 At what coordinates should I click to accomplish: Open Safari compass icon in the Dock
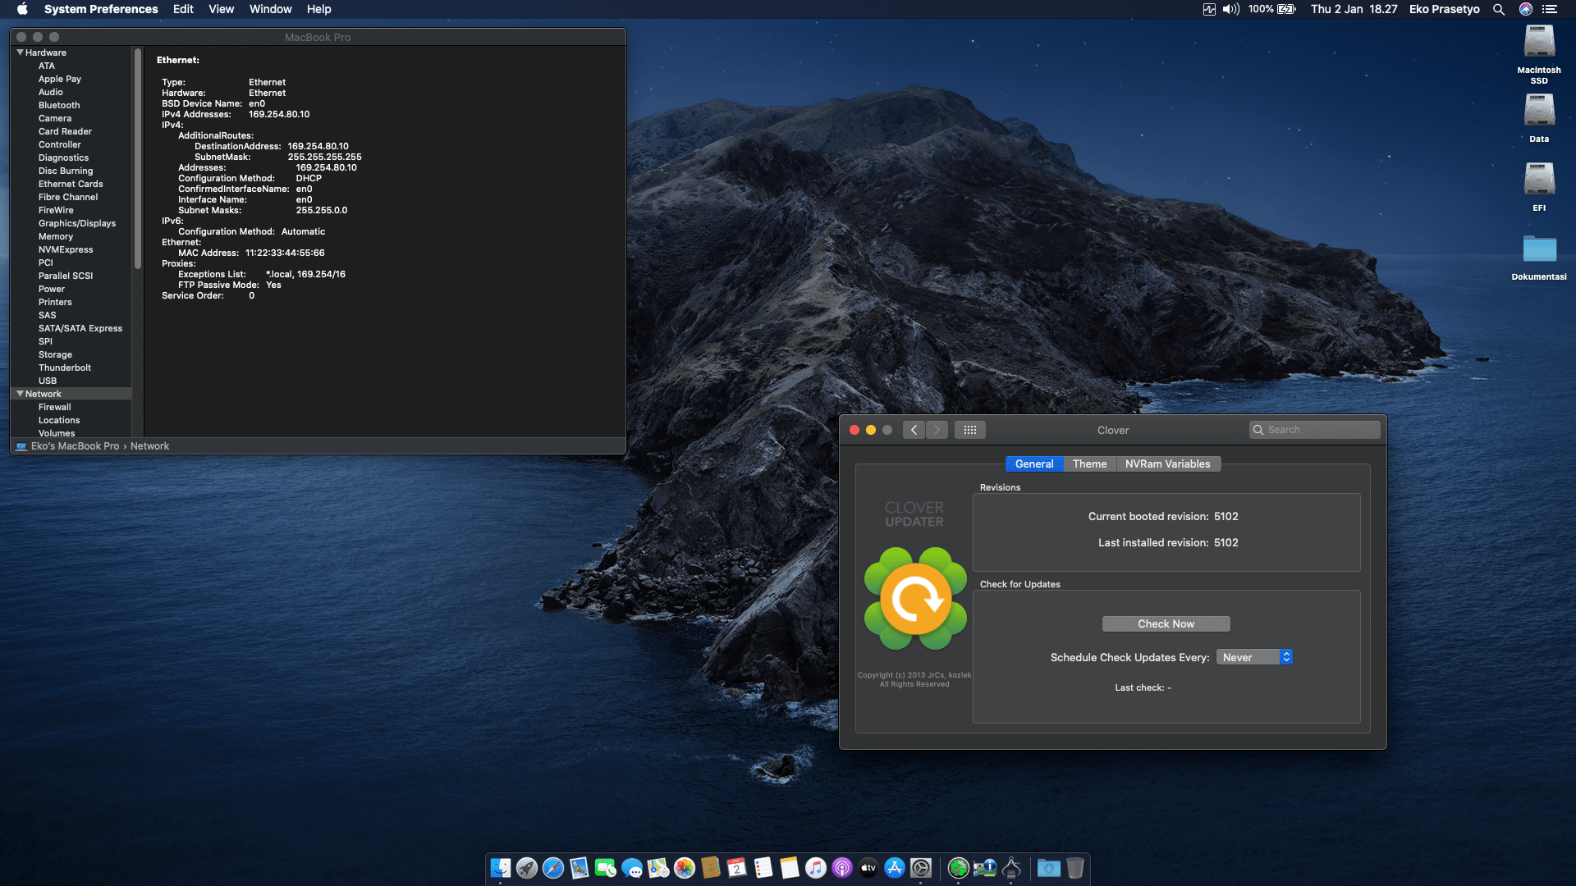pyautogui.click(x=553, y=868)
